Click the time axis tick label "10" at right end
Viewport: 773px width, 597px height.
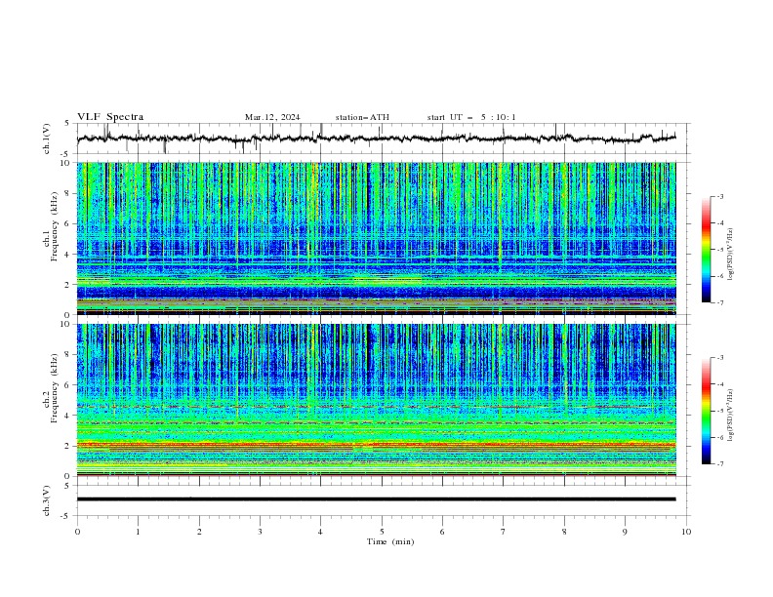point(686,532)
